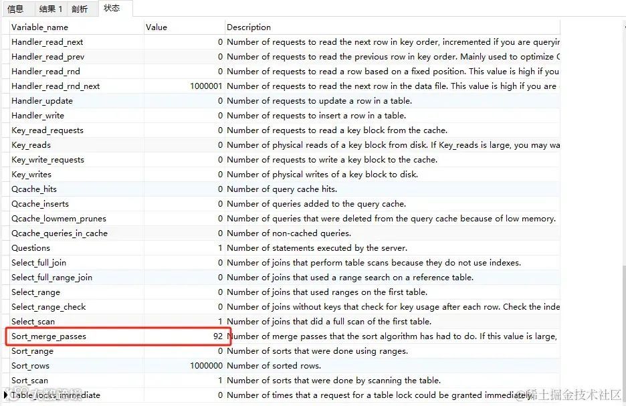Click description 'Number of physical writes of a key block'
This screenshot has height=406, width=626.
(322, 175)
